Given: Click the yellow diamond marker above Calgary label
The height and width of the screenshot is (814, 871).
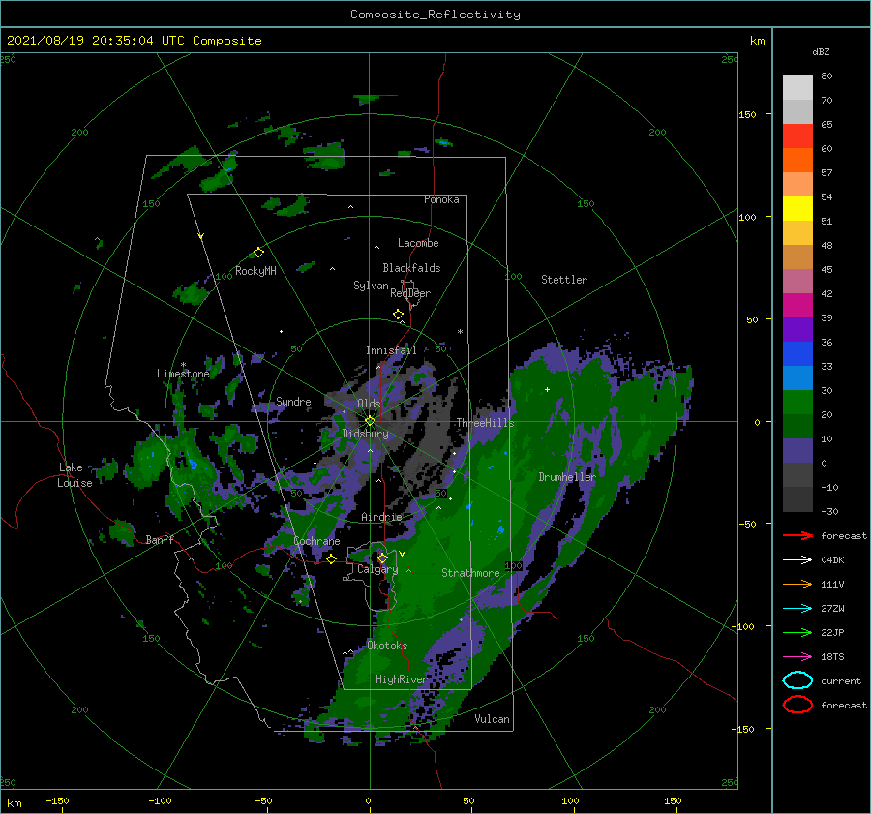Looking at the screenshot, I should pyautogui.click(x=382, y=558).
